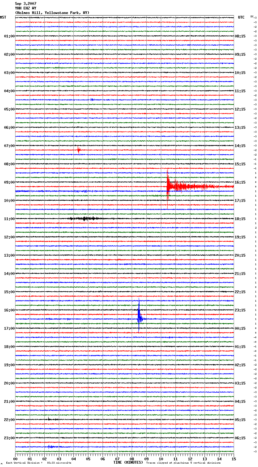
Task: Click the date header 'Sep 3,2007'
Action: pyautogui.click(x=26, y=4)
